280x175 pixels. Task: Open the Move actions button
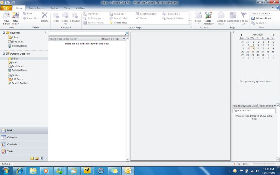(198, 18)
